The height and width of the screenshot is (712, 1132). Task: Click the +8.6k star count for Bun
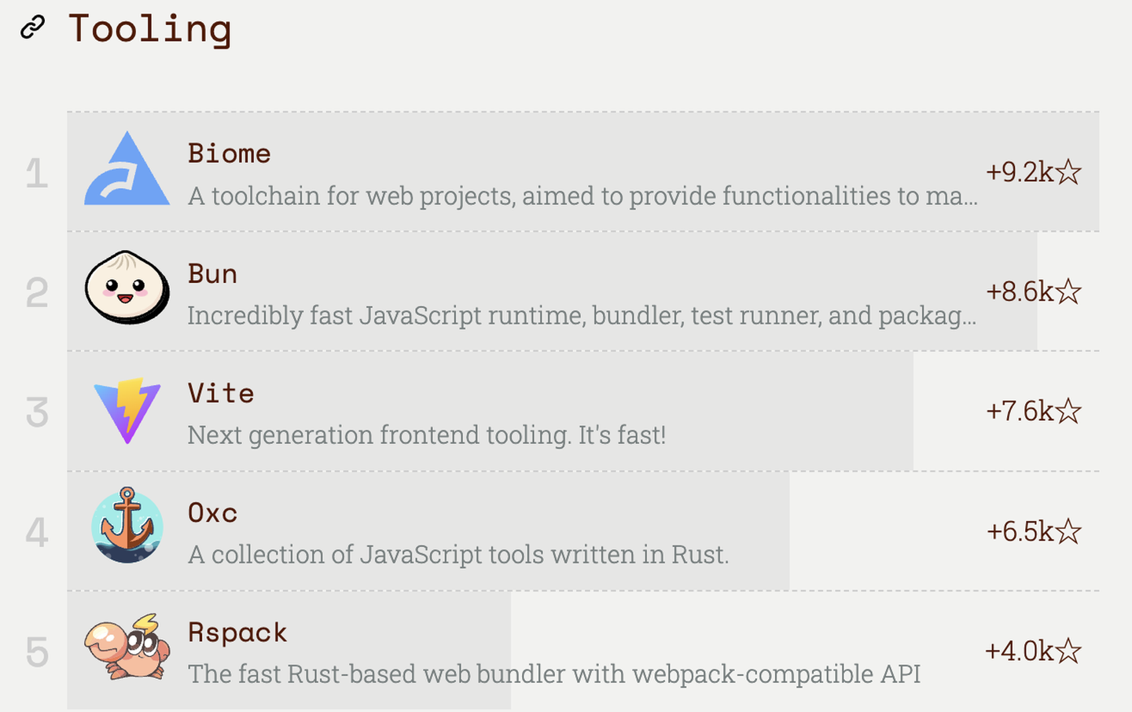pyautogui.click(x=1033, y=292)
